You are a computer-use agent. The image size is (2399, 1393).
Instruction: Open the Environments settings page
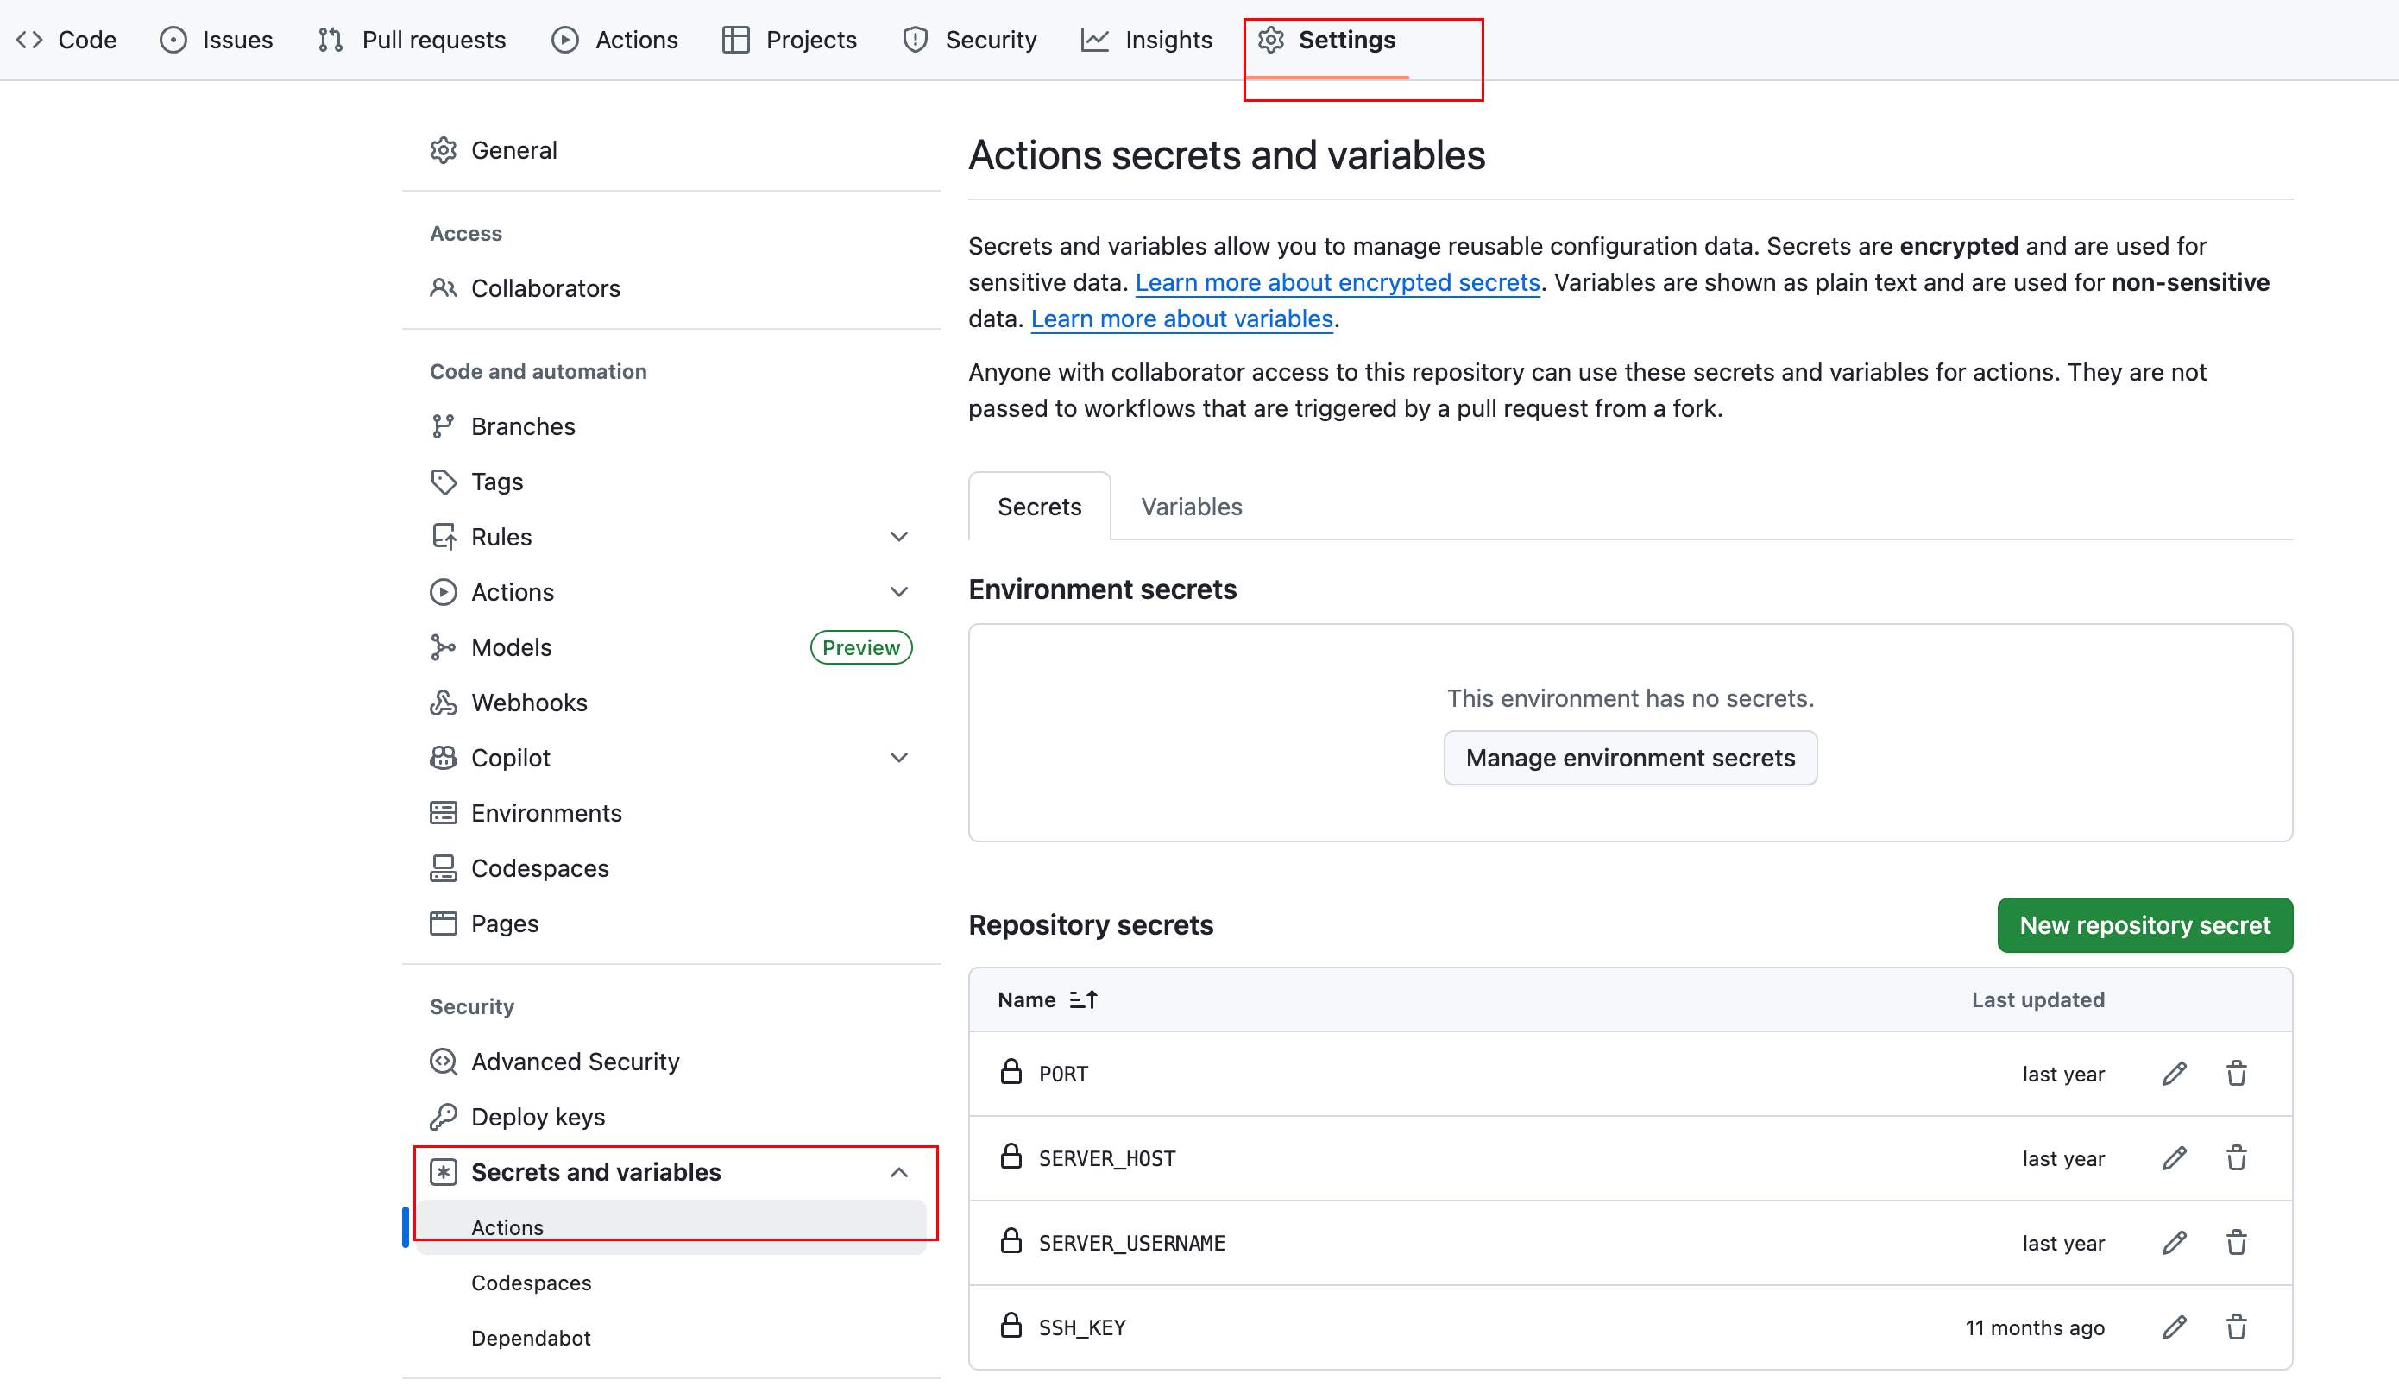(545, 813)
